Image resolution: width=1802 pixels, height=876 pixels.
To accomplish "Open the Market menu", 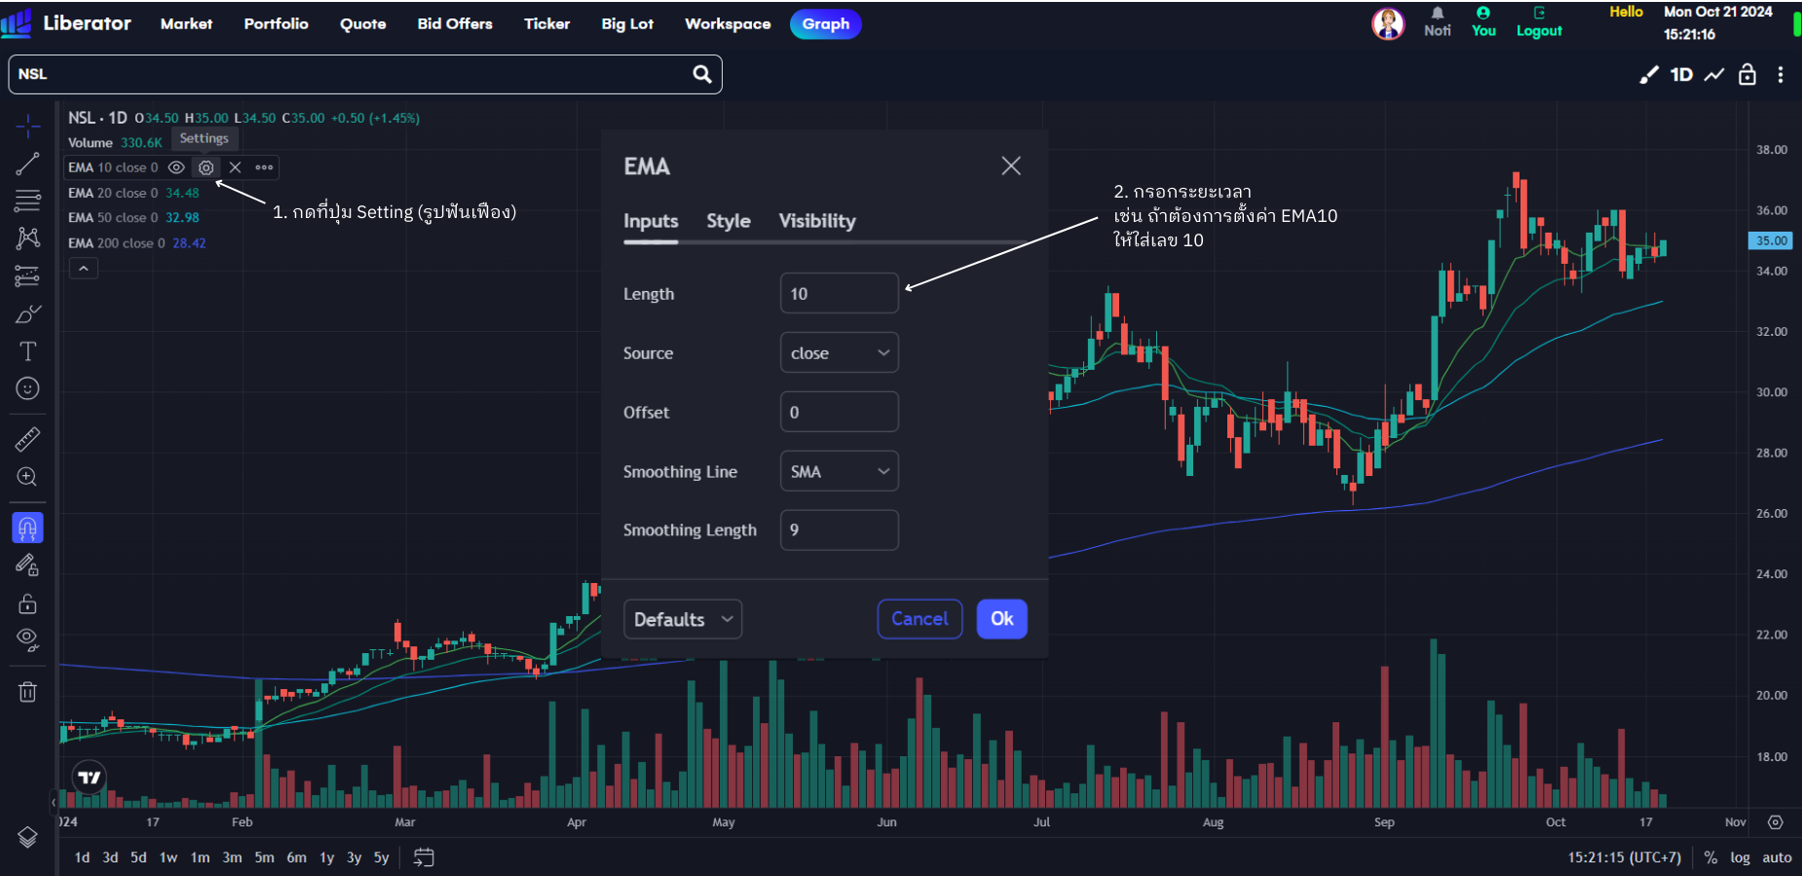I will 186,23.
